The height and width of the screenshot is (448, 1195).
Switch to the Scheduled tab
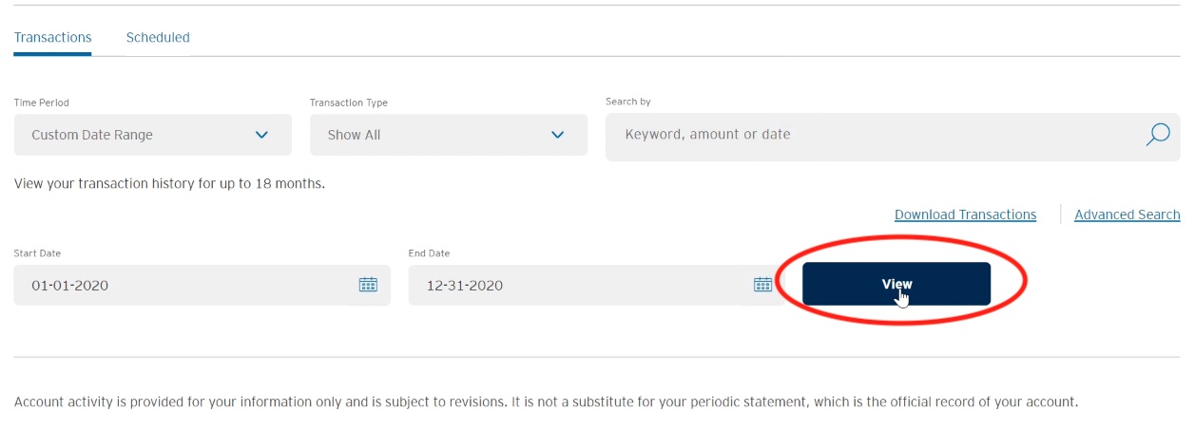tap(158, 38)
